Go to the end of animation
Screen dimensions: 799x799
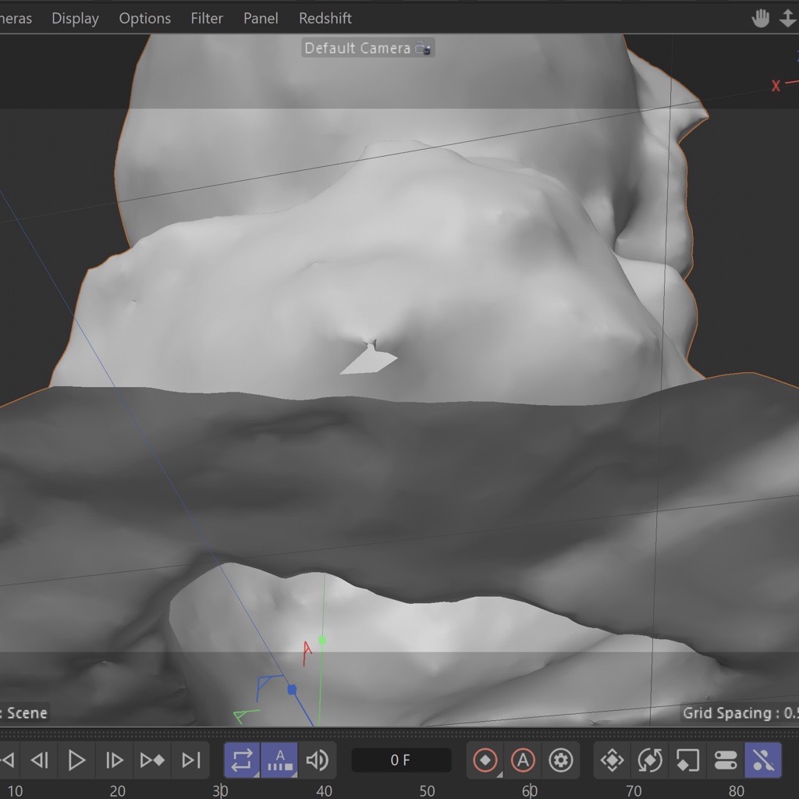[x=190, y=760]
